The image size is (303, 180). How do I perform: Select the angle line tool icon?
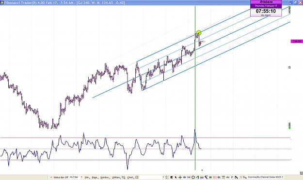pos(197,177)
